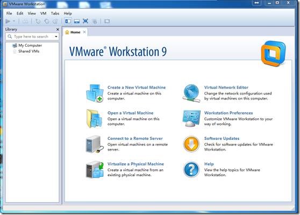Viewport: 300px width, 215px height.
Task: Minimize the VMware Workstation window
Action: (x=269, y=3)
